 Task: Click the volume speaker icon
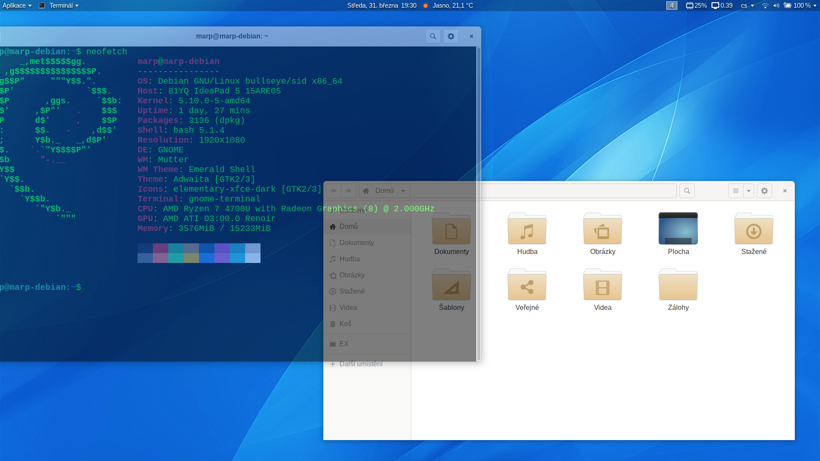click(776, 6)
